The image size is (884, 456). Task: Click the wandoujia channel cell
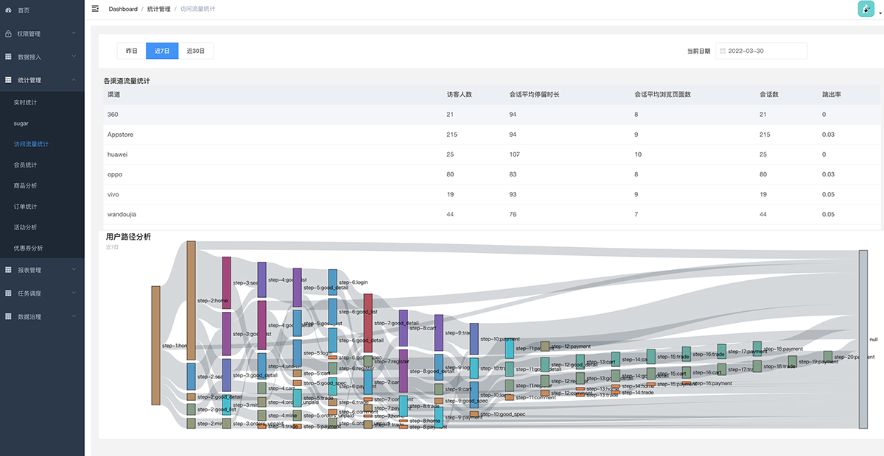(122, 214)
